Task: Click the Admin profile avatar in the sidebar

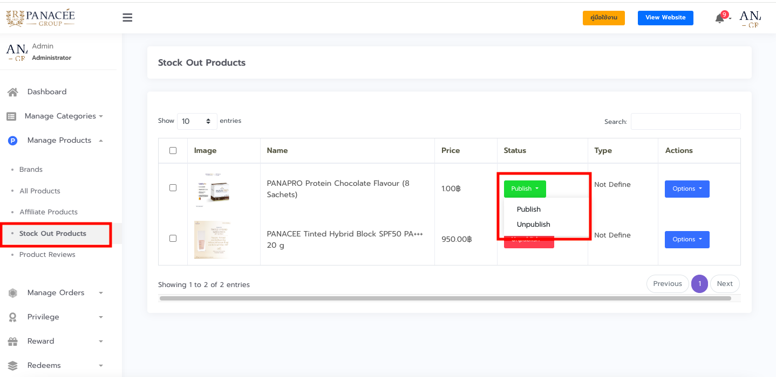Action: [16, 52]
